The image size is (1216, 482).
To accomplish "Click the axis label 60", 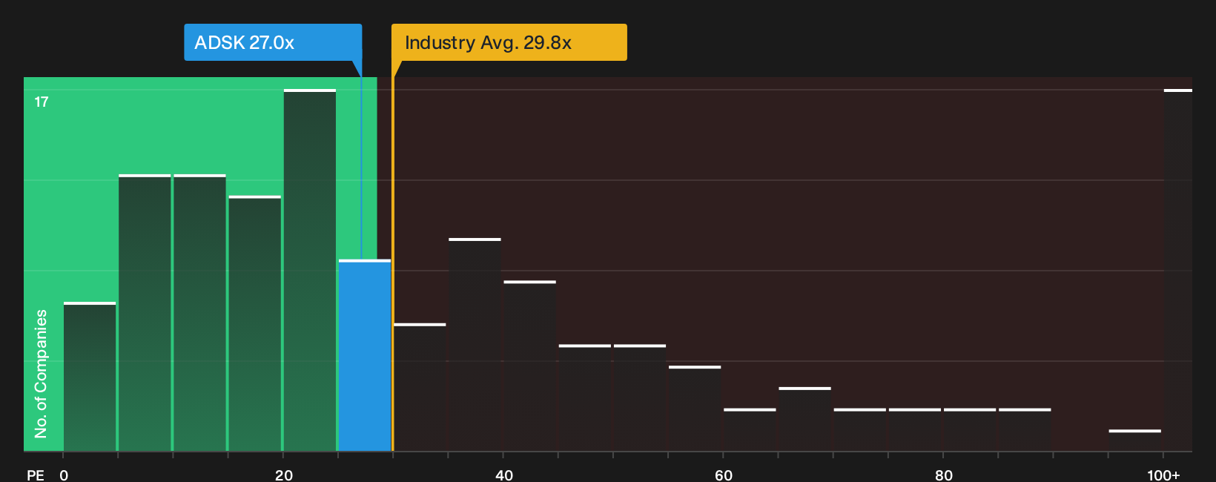I will pyautogui.click(x=724, y=475).
